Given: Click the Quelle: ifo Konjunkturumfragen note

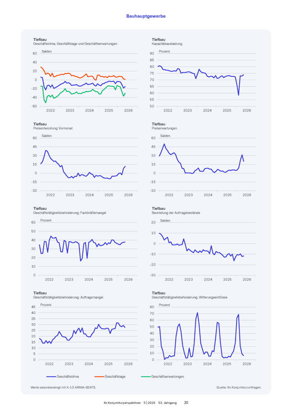Looking at the screenshot, I should (239, 387).
